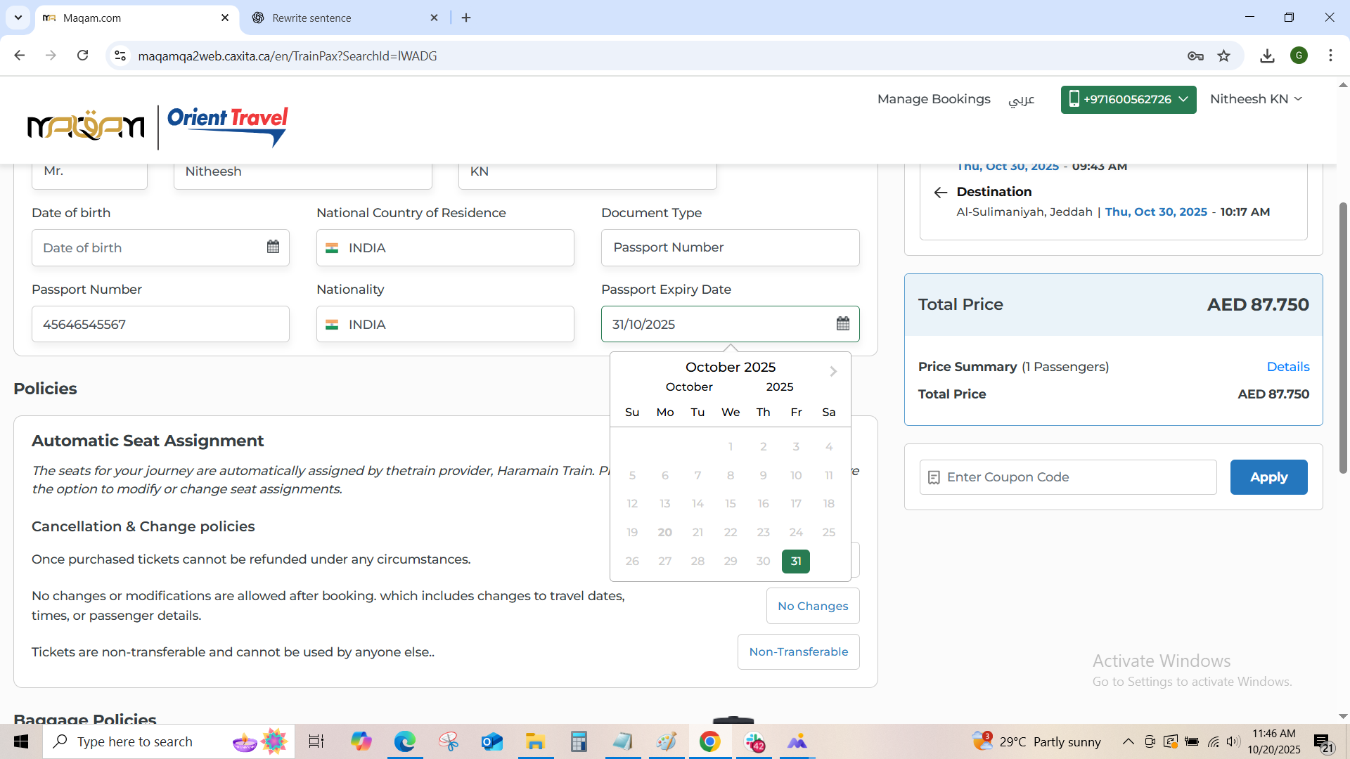The image size is (1350, 759).
Task: Advance calendar to next month arrow
Action: (833, 371)
